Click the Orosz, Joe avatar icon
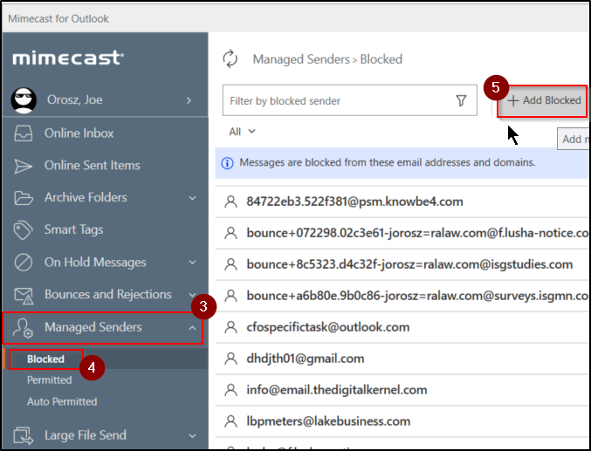Screen dimensions: 591x451 [x=24, y=100]
